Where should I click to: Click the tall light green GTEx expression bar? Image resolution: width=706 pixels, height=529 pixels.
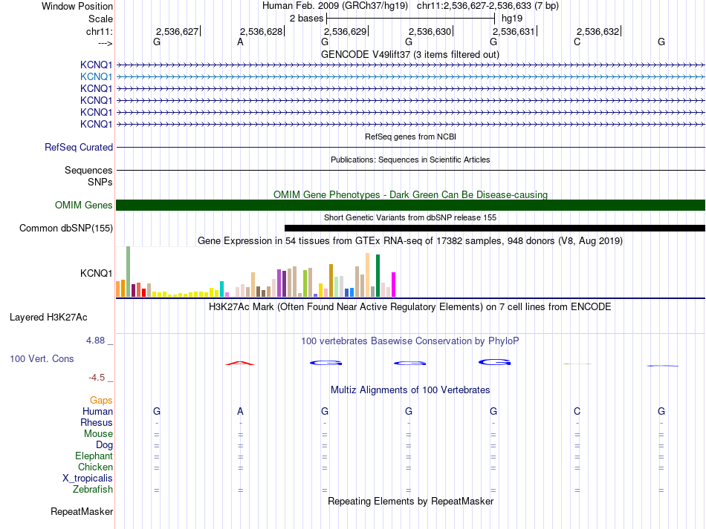[129, 272]
